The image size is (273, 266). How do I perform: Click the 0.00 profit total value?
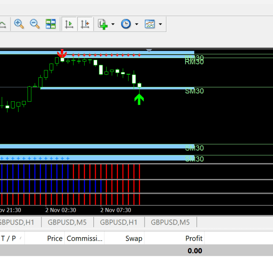point(195,251)
